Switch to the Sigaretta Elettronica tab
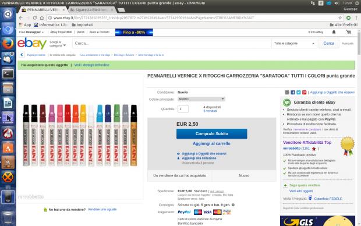 tap(91, 10)
